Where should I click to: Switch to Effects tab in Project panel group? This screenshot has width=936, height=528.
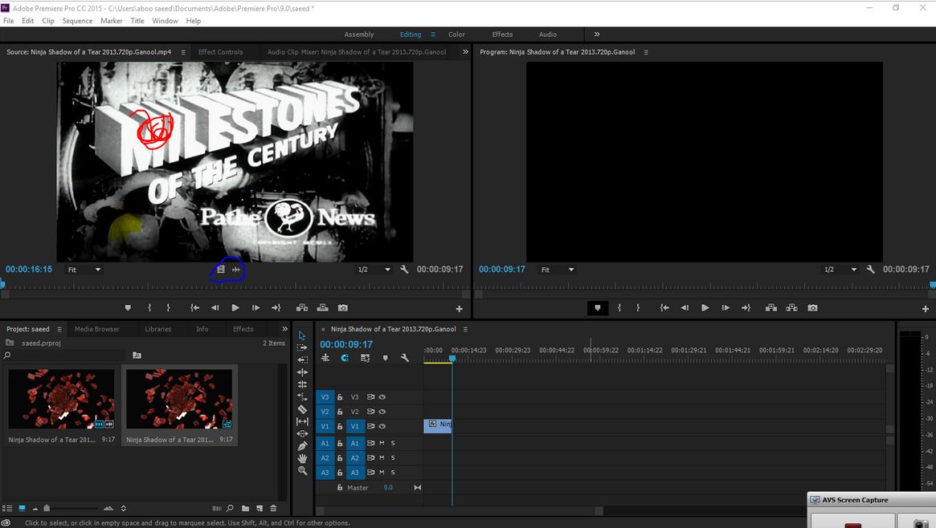243,330
